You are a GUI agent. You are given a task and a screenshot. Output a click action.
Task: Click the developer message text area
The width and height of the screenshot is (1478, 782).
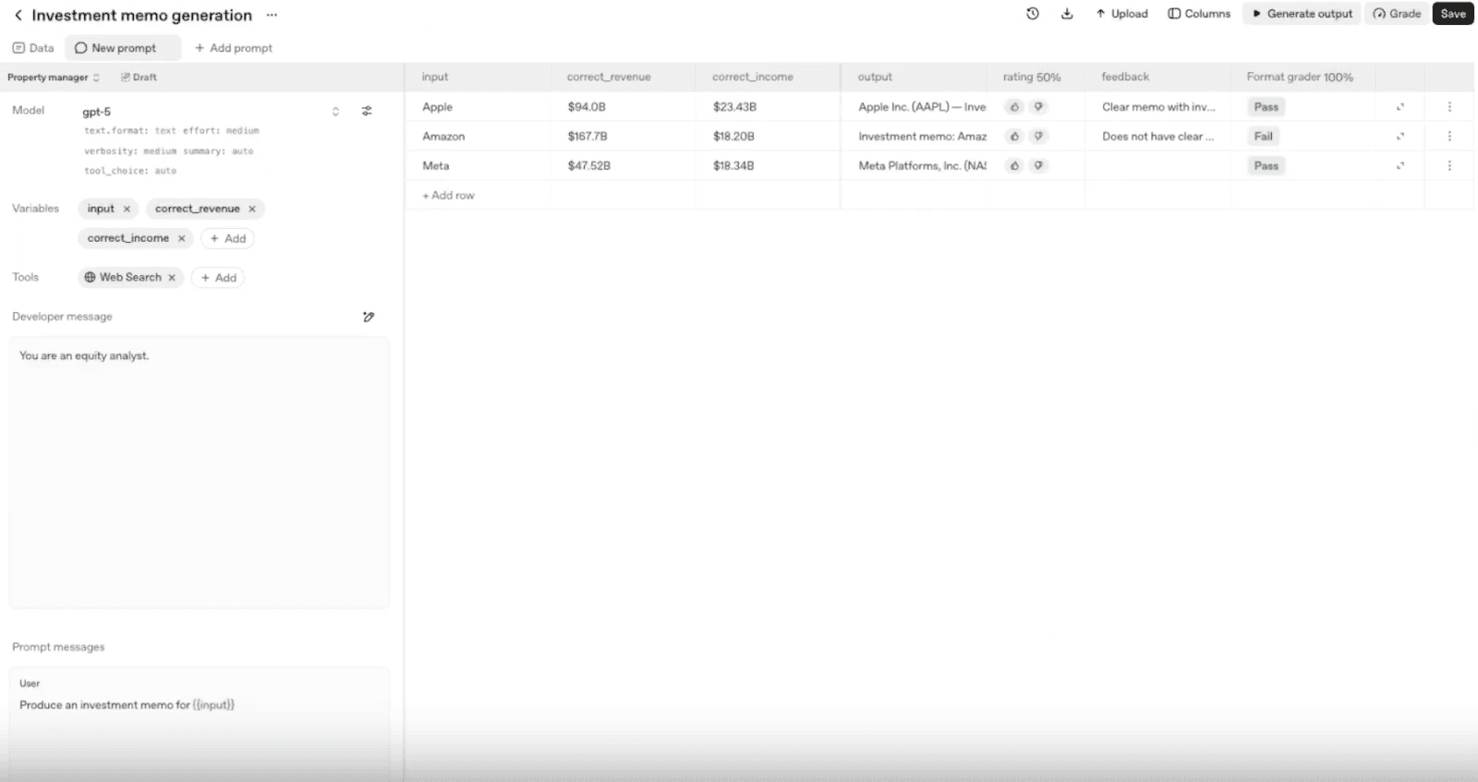199,472
